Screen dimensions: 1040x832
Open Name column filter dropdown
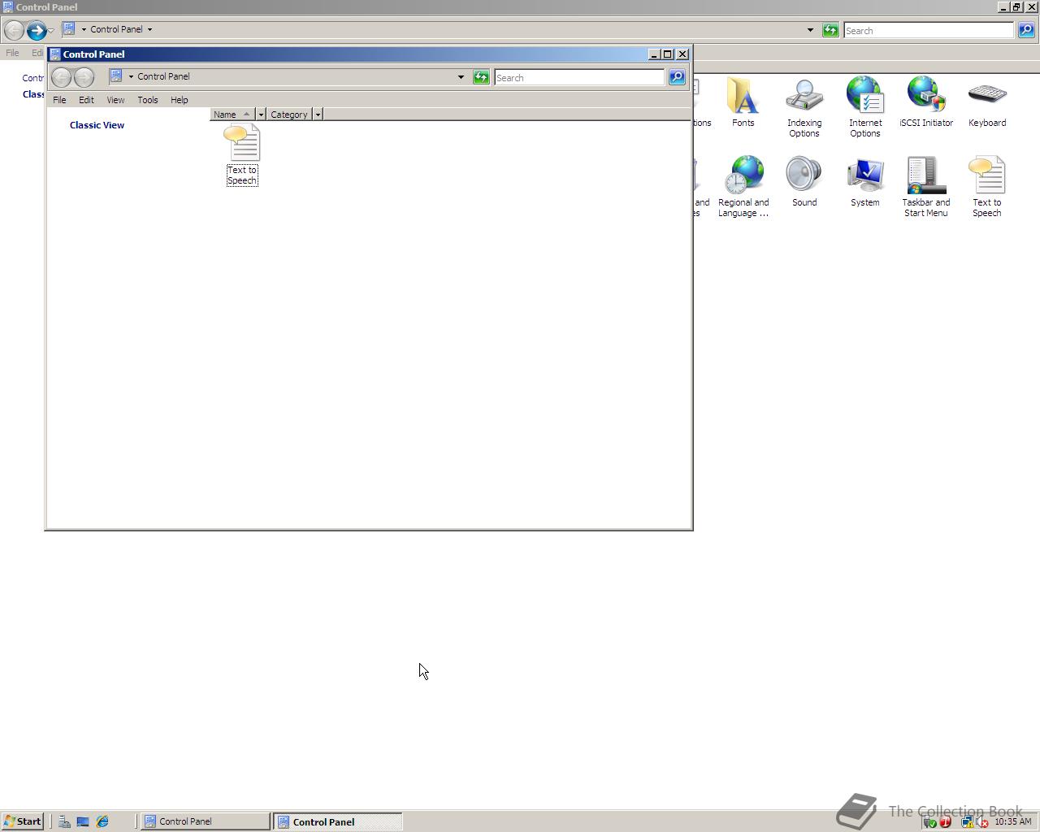261,115
